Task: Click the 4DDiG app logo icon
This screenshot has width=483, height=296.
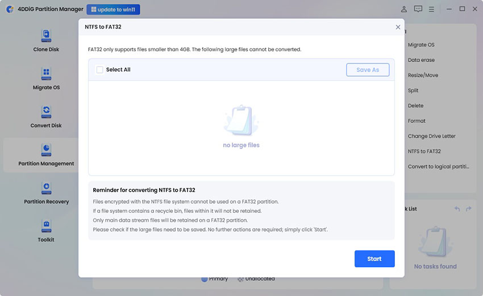Action: pyautogui.click(x=10, y=9)
